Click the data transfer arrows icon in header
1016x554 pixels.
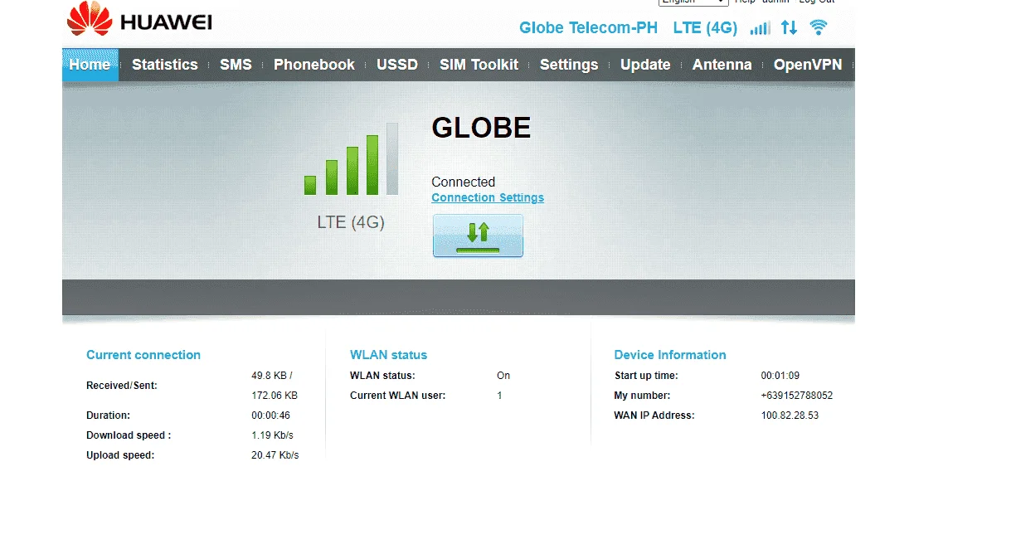(790, 27)
